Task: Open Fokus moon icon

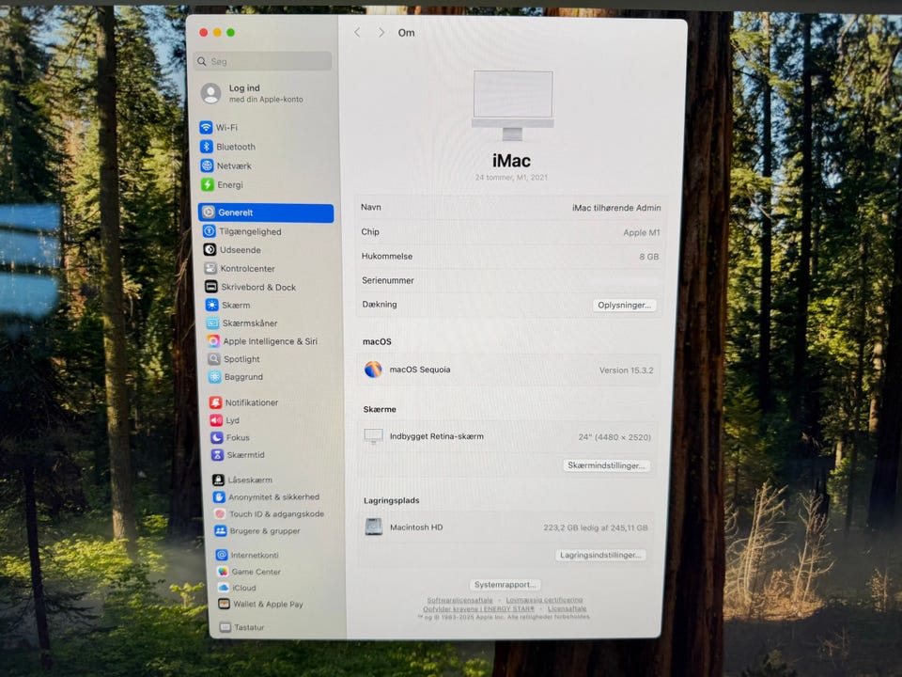Action: coord(217,437)
